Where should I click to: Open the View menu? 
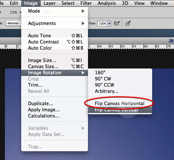point(139,3)
